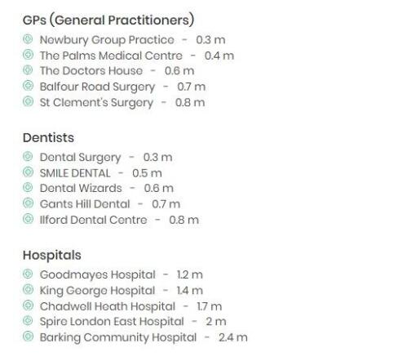Click the icon beside Barking Community Hospital
The image size is (407, 357).
[x=28, y=337]
